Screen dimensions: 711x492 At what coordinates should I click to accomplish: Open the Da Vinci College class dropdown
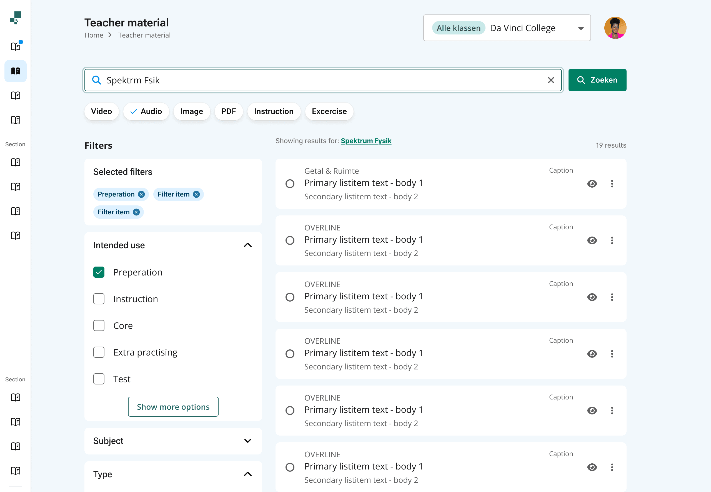[507, 28]
